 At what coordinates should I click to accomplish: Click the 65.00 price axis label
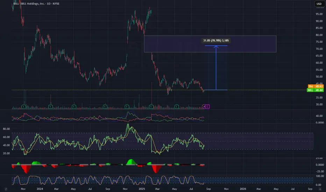pyautogui.click(x=319, y=56)
